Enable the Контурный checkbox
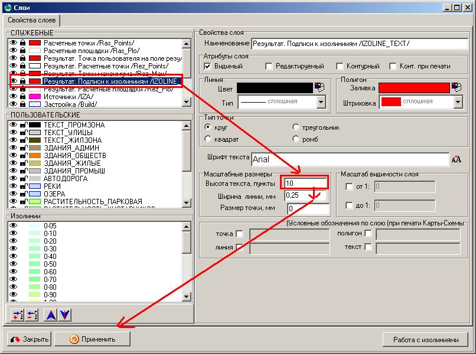Viewport: 476px width, 354px height. click(340, 66)
